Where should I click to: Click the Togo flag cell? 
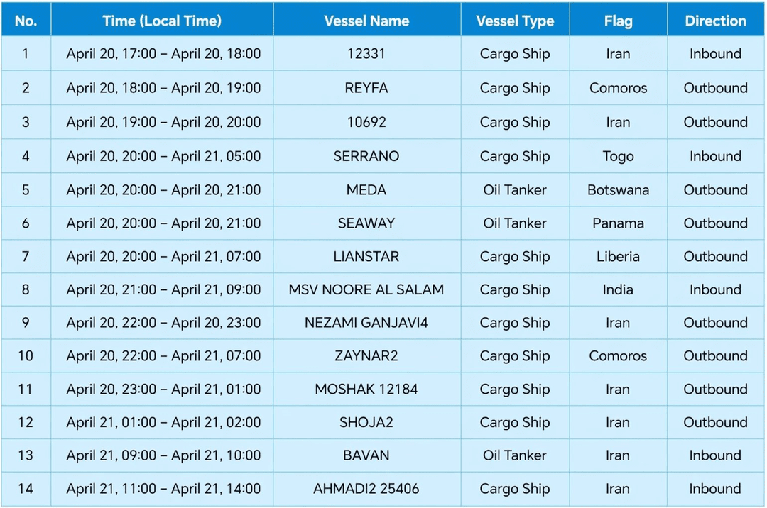(618, 156)
